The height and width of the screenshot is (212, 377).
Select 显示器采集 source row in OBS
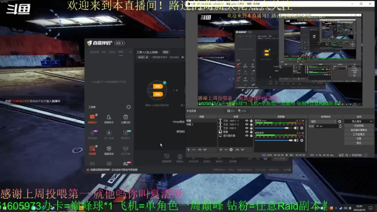click(236, 136)
